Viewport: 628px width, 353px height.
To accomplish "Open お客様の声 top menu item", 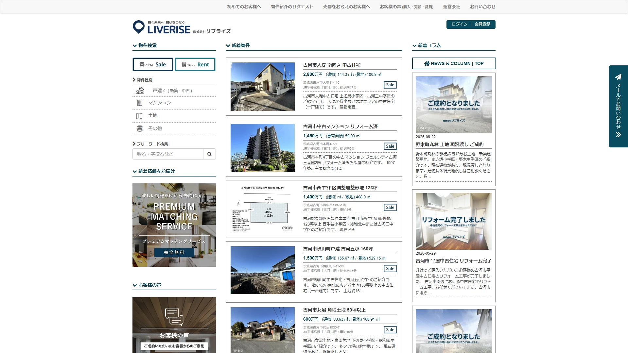I will 407,7.
